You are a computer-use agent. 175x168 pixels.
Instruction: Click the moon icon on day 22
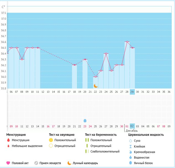click(96, 86)
